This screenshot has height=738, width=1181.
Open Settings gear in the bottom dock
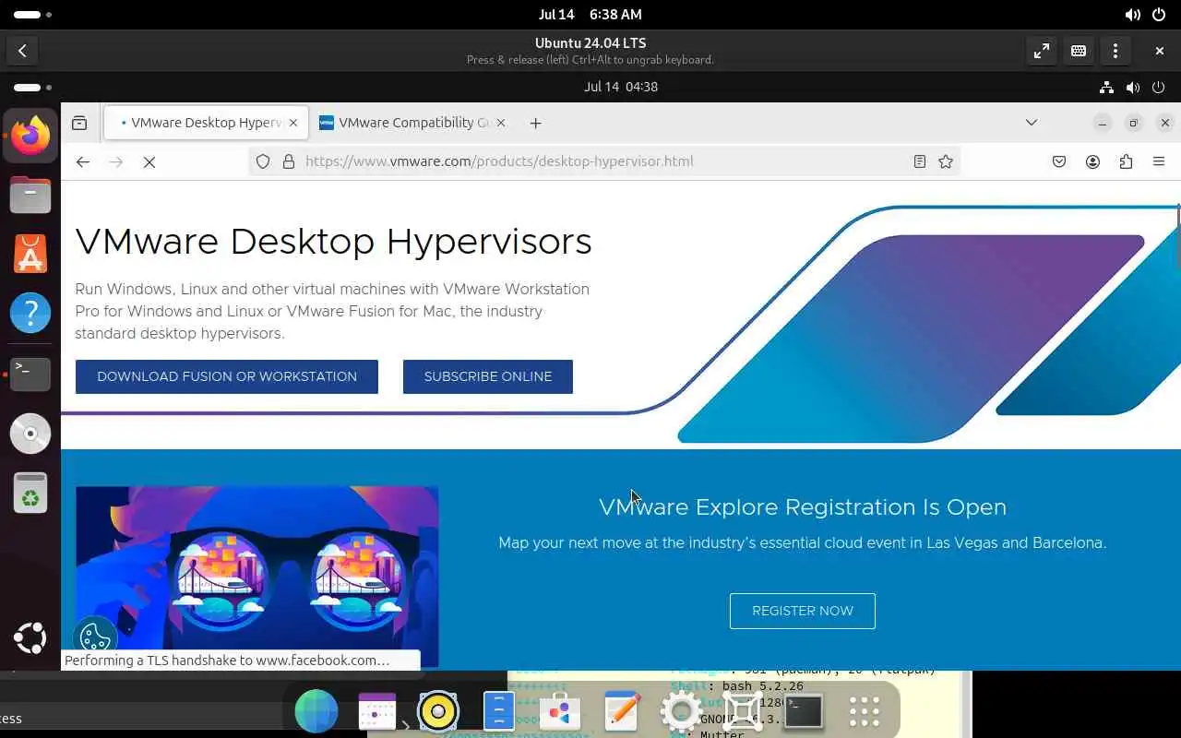pos(682,711)
